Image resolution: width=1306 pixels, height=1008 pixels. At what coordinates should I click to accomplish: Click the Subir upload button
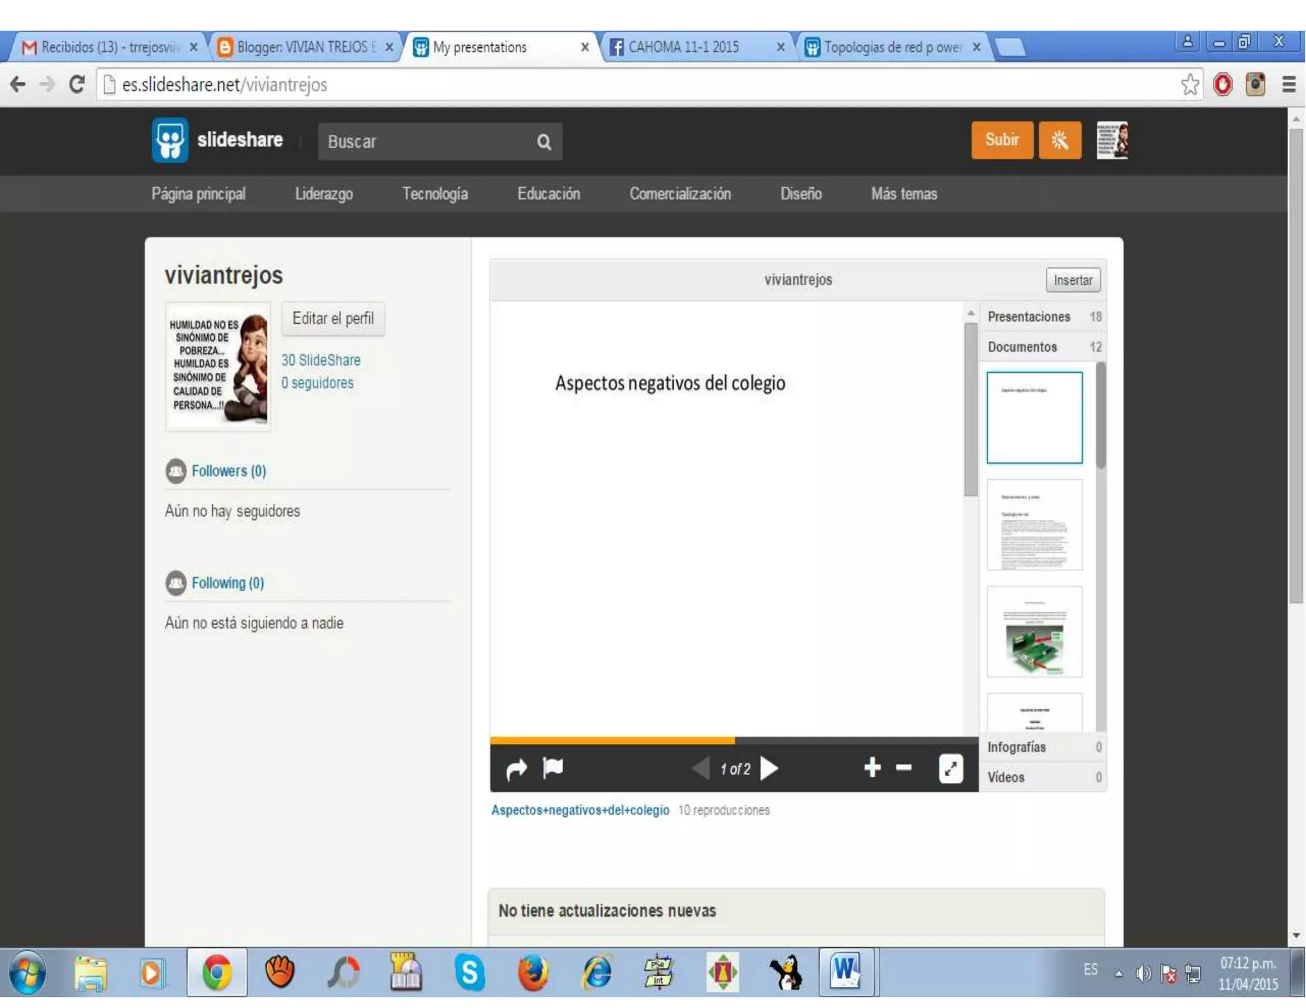coord(1001,140)
